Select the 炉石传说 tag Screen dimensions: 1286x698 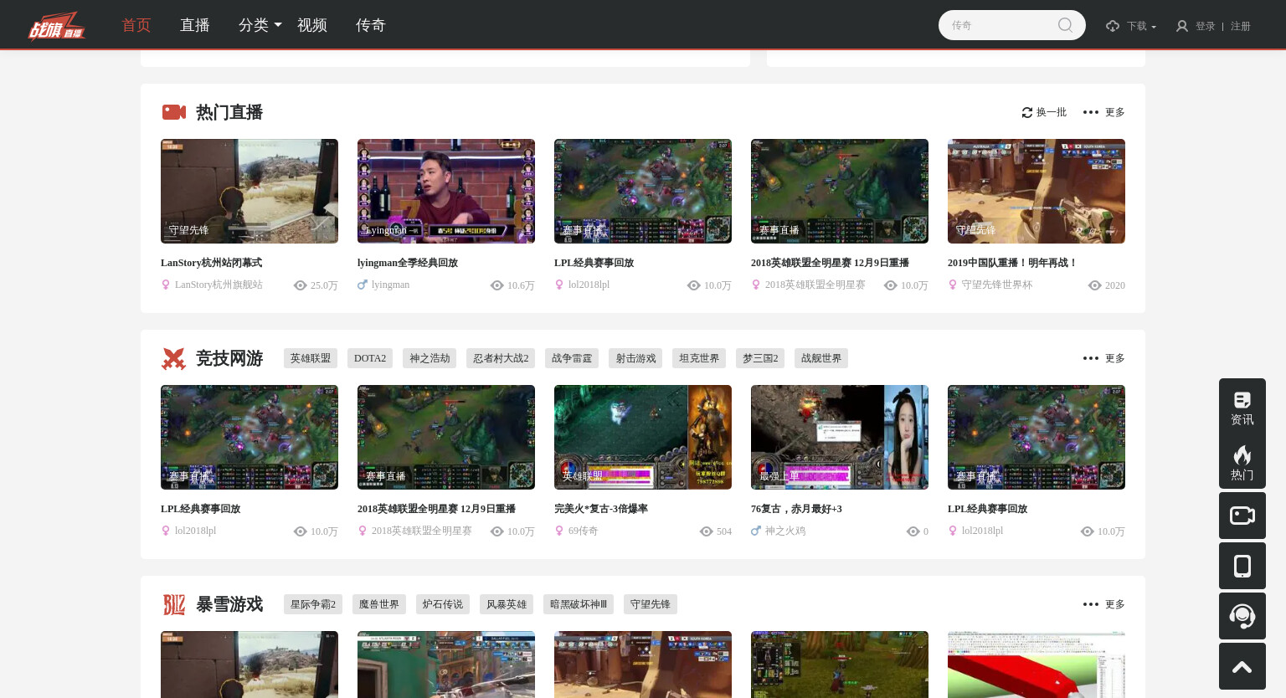[x=443, y=604]
